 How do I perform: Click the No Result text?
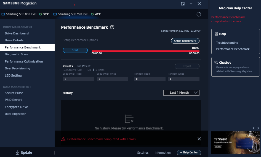point(84,66)
